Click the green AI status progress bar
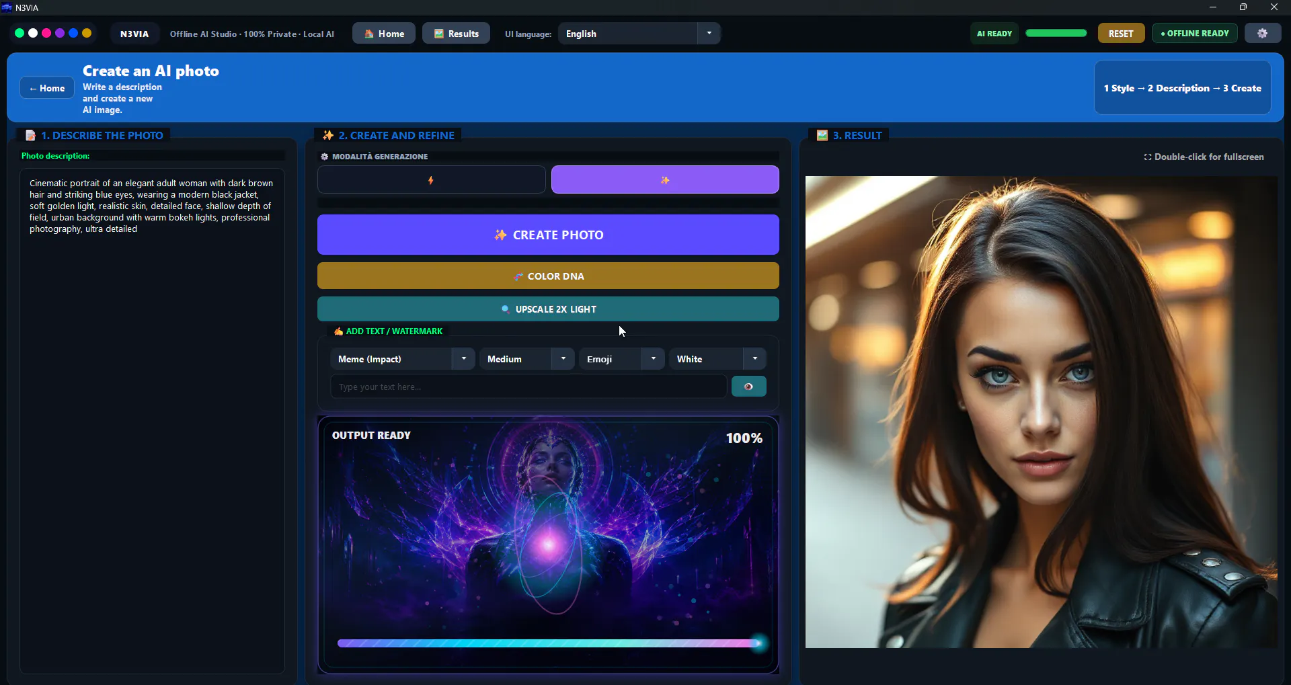 tap(1056, 33)
